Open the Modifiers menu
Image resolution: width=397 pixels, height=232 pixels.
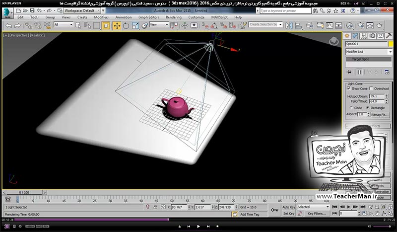click(101, 17)
